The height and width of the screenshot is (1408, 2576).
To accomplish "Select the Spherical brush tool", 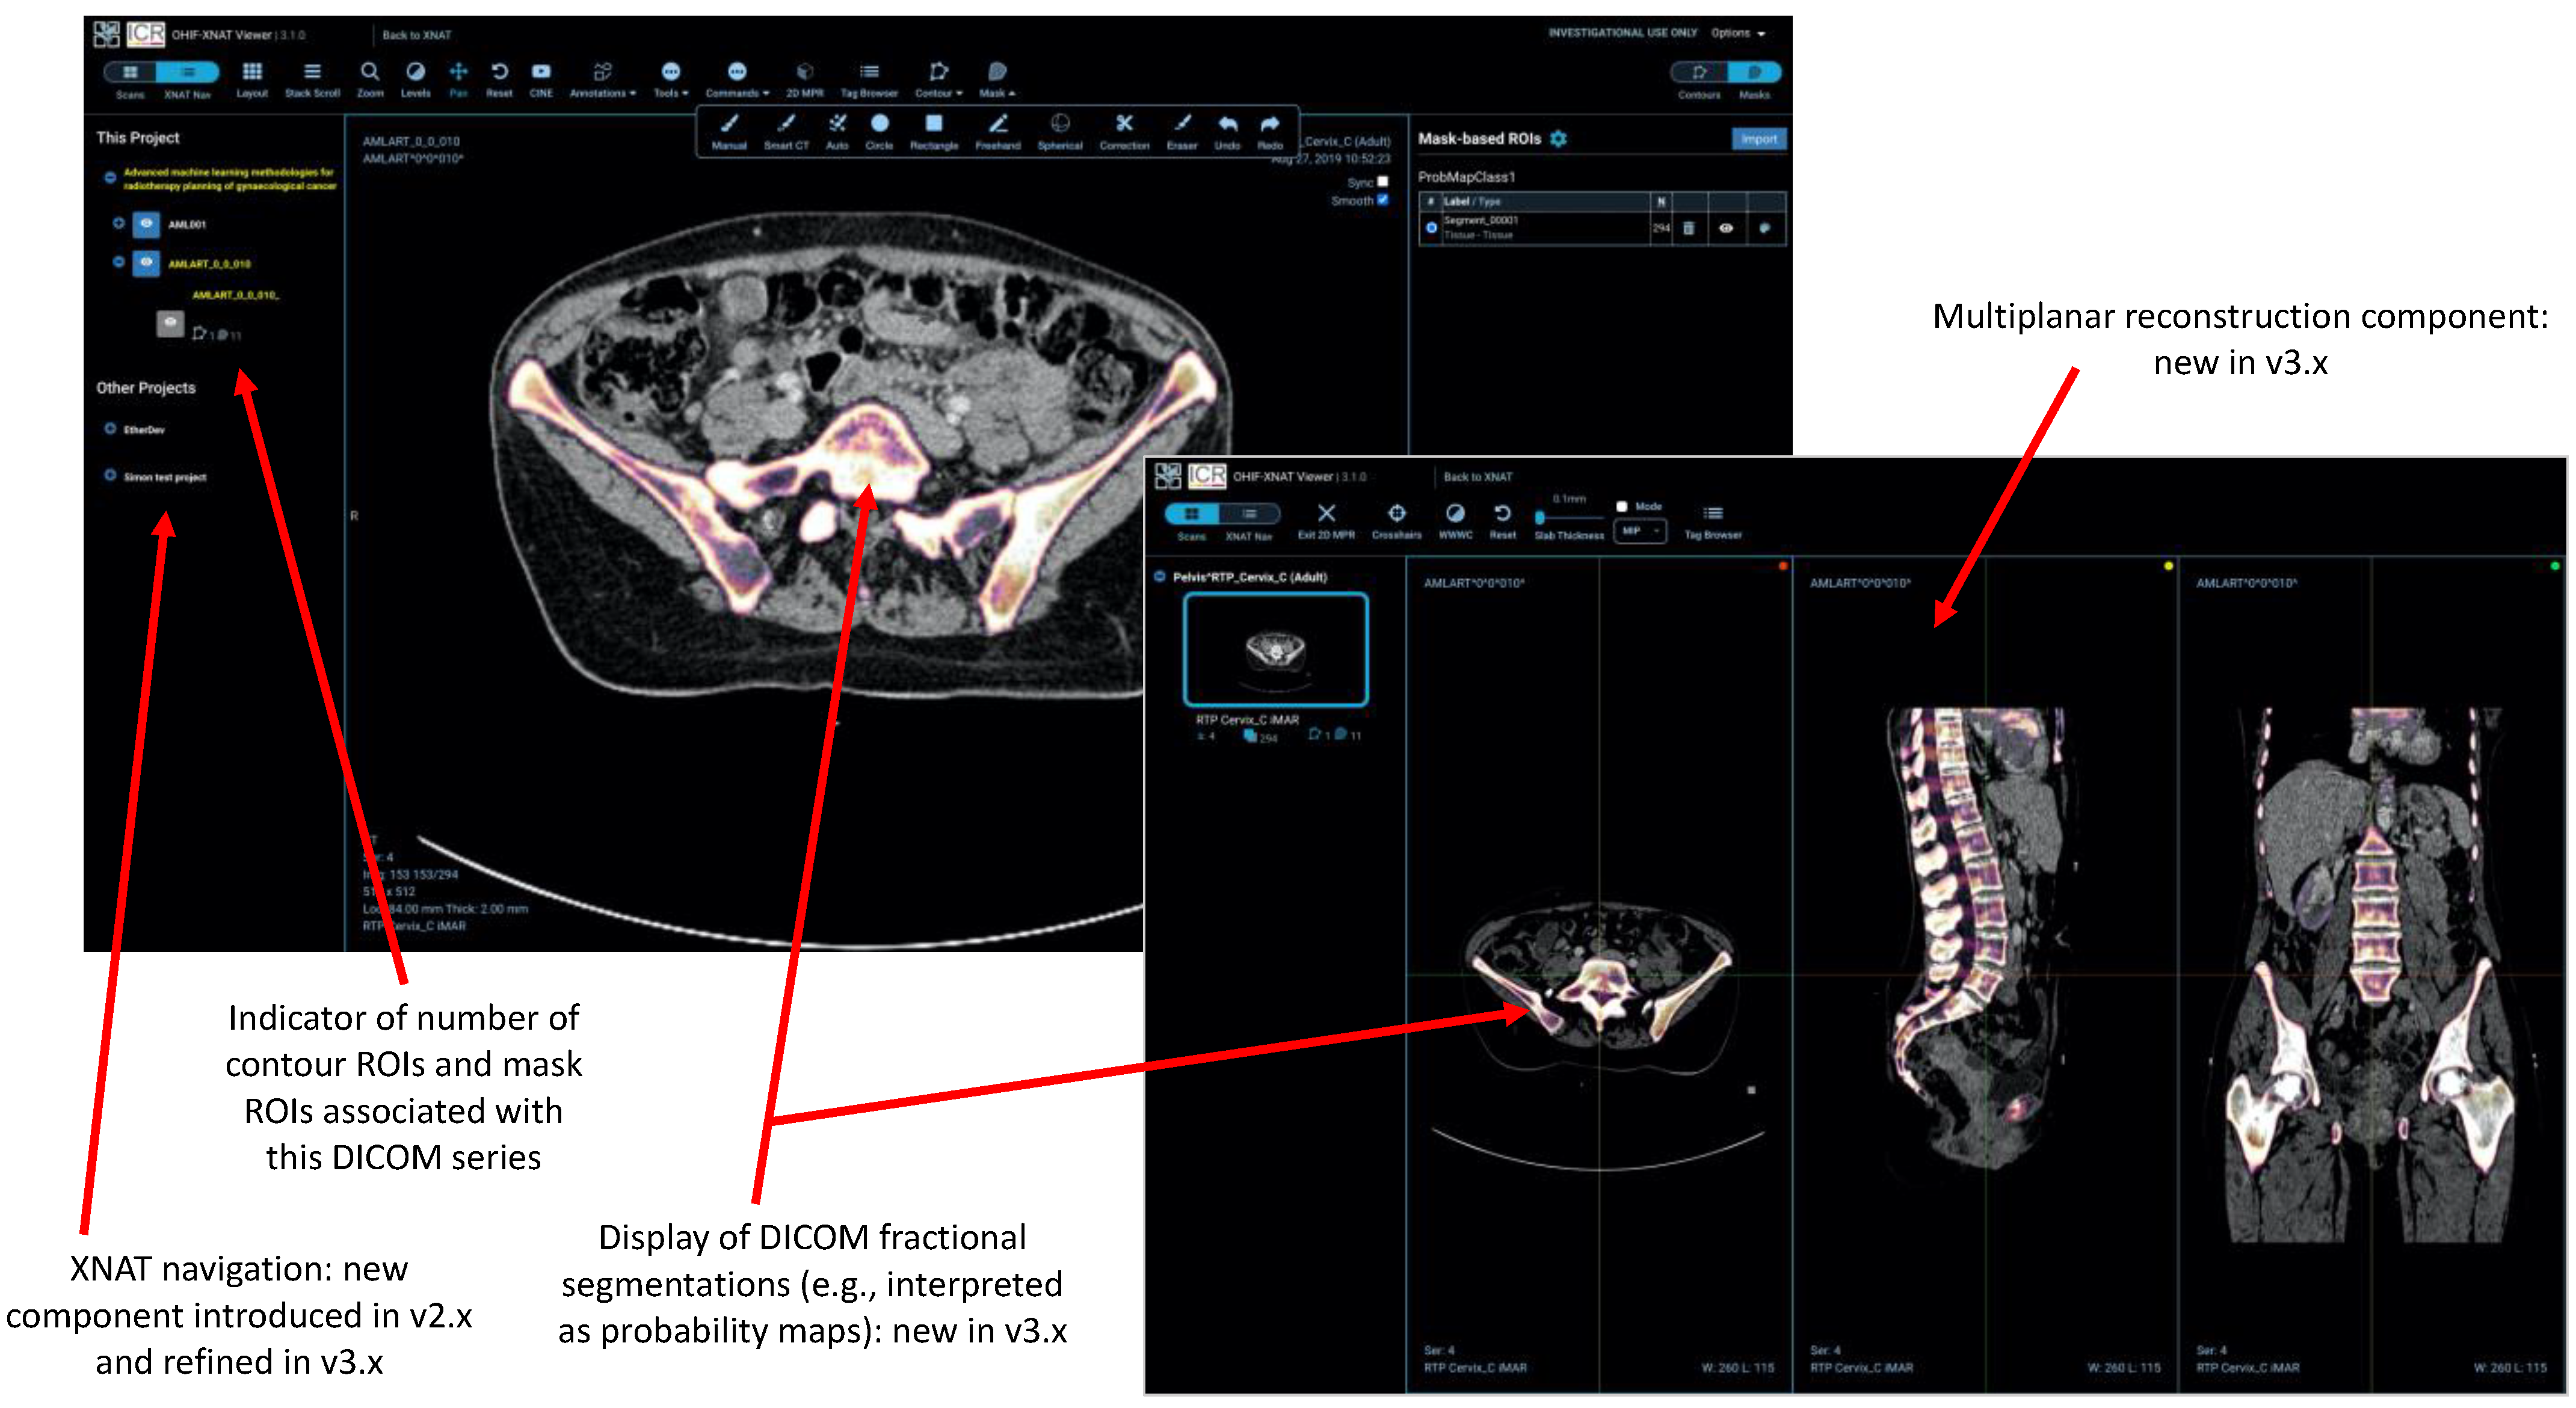I will click(1060, 131).
